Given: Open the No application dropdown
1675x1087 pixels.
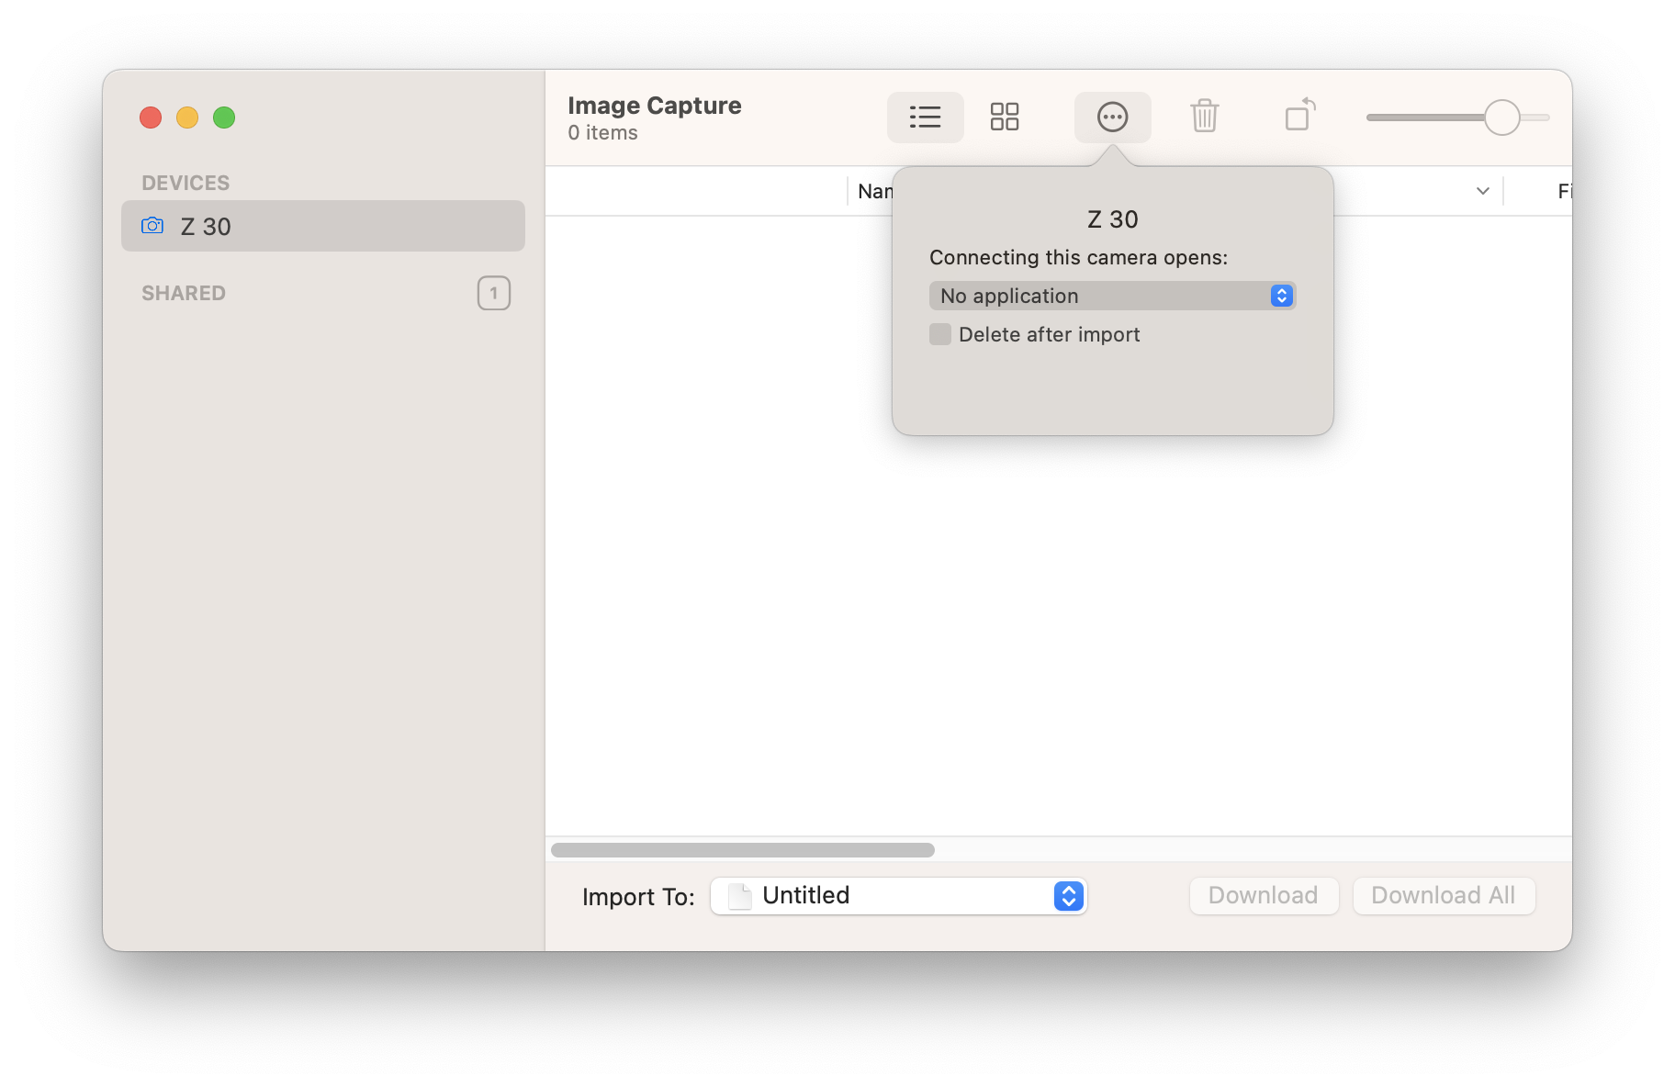Looking at the screenshot, I should (1112, 296).
